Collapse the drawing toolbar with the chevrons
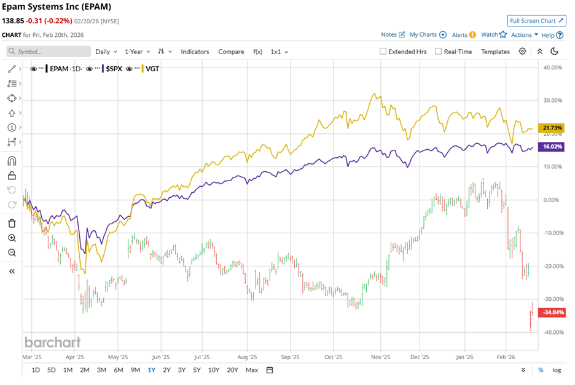 [12, 270]
